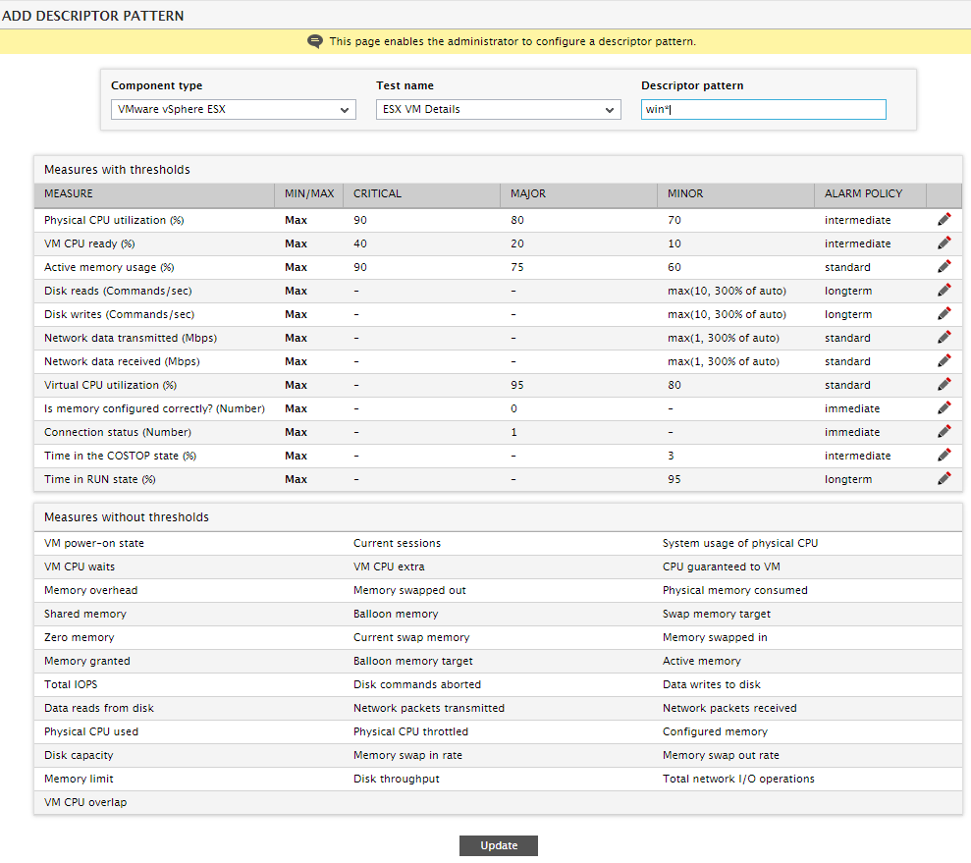Viewport: 971px width, 863px height.
Task: Select the Disk writes (Commands/sec) measure name
Action: [x=119, y=314]
